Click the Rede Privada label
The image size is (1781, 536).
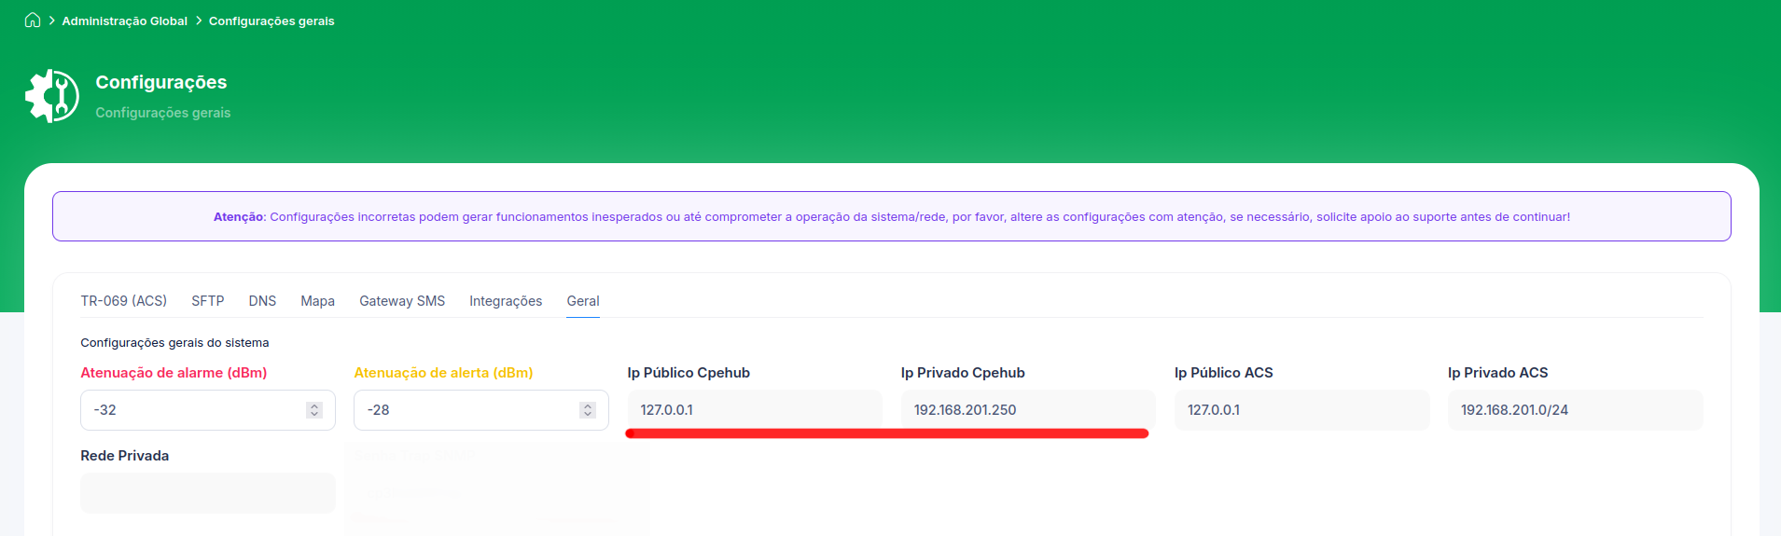[x=125, y=456]
